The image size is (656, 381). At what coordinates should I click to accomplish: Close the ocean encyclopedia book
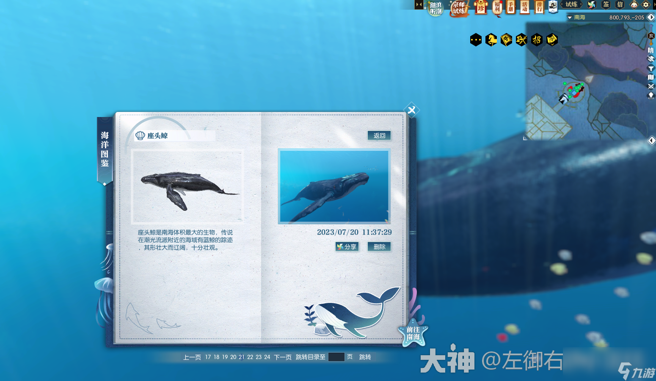pyautogui.click(x=411, y=110)
